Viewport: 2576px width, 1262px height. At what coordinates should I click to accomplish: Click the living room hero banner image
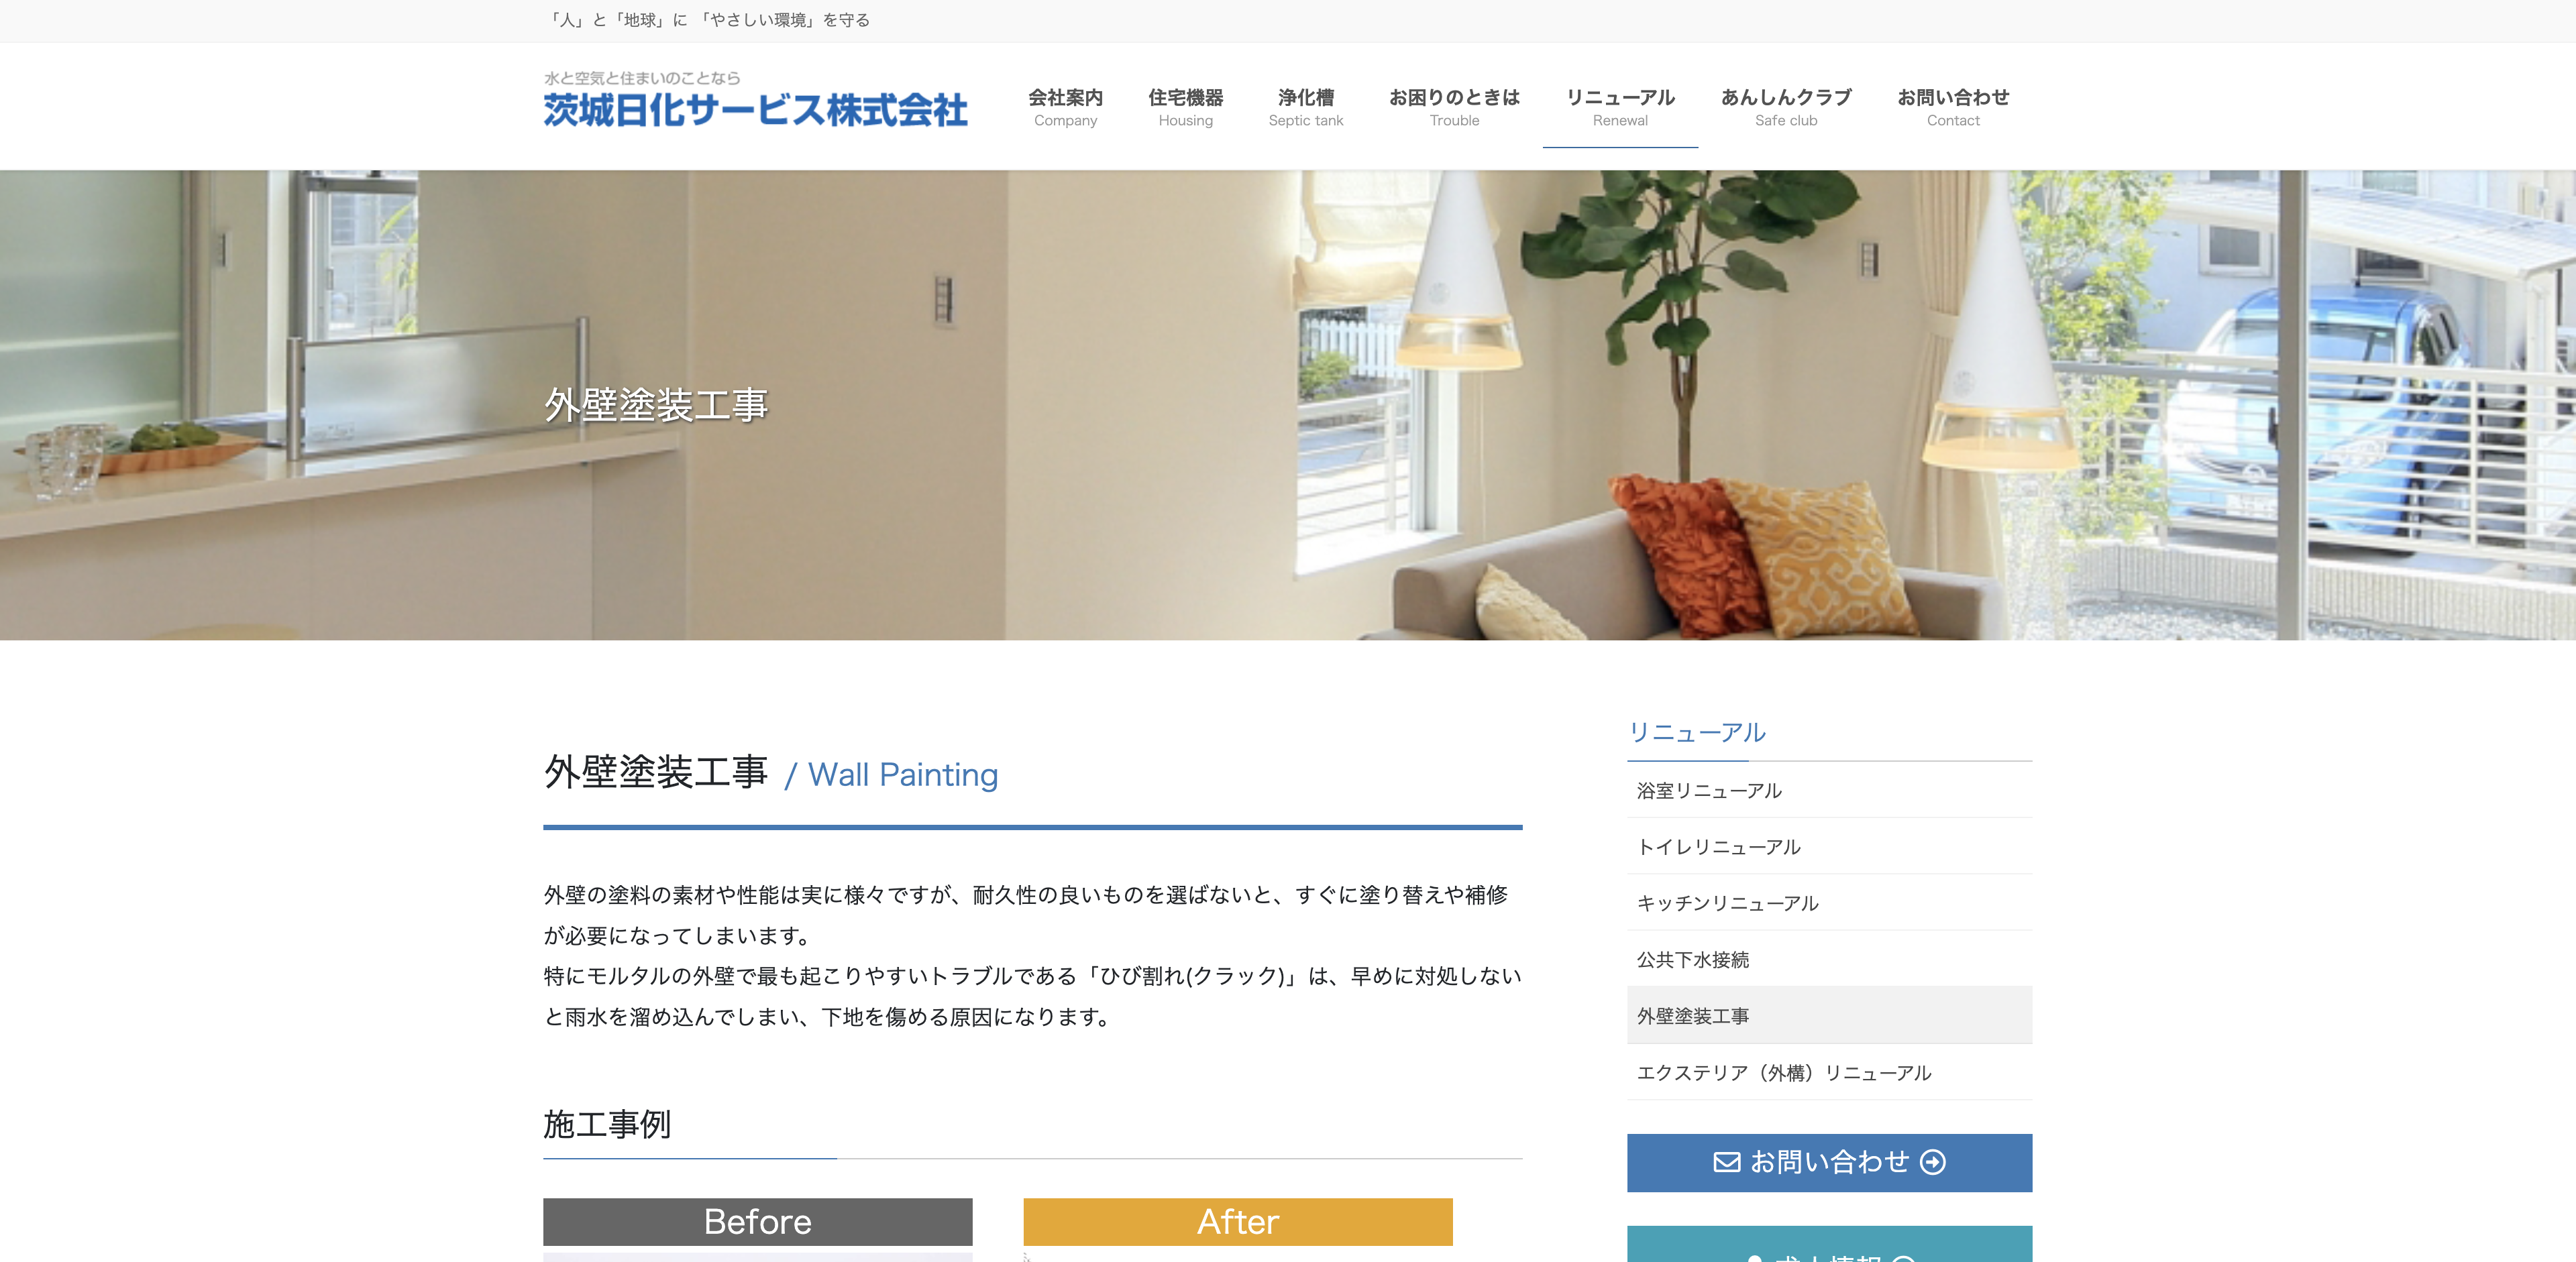[1288, 404]
